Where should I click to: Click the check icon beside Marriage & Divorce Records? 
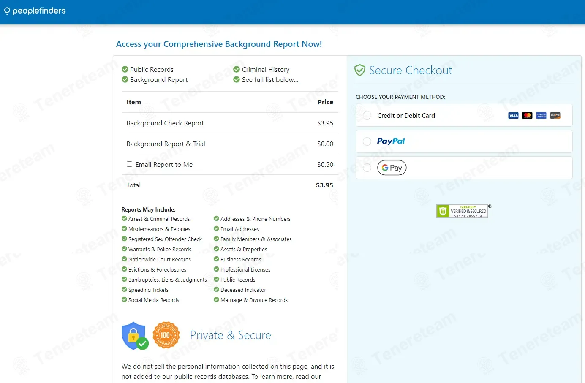coord(216,300)
